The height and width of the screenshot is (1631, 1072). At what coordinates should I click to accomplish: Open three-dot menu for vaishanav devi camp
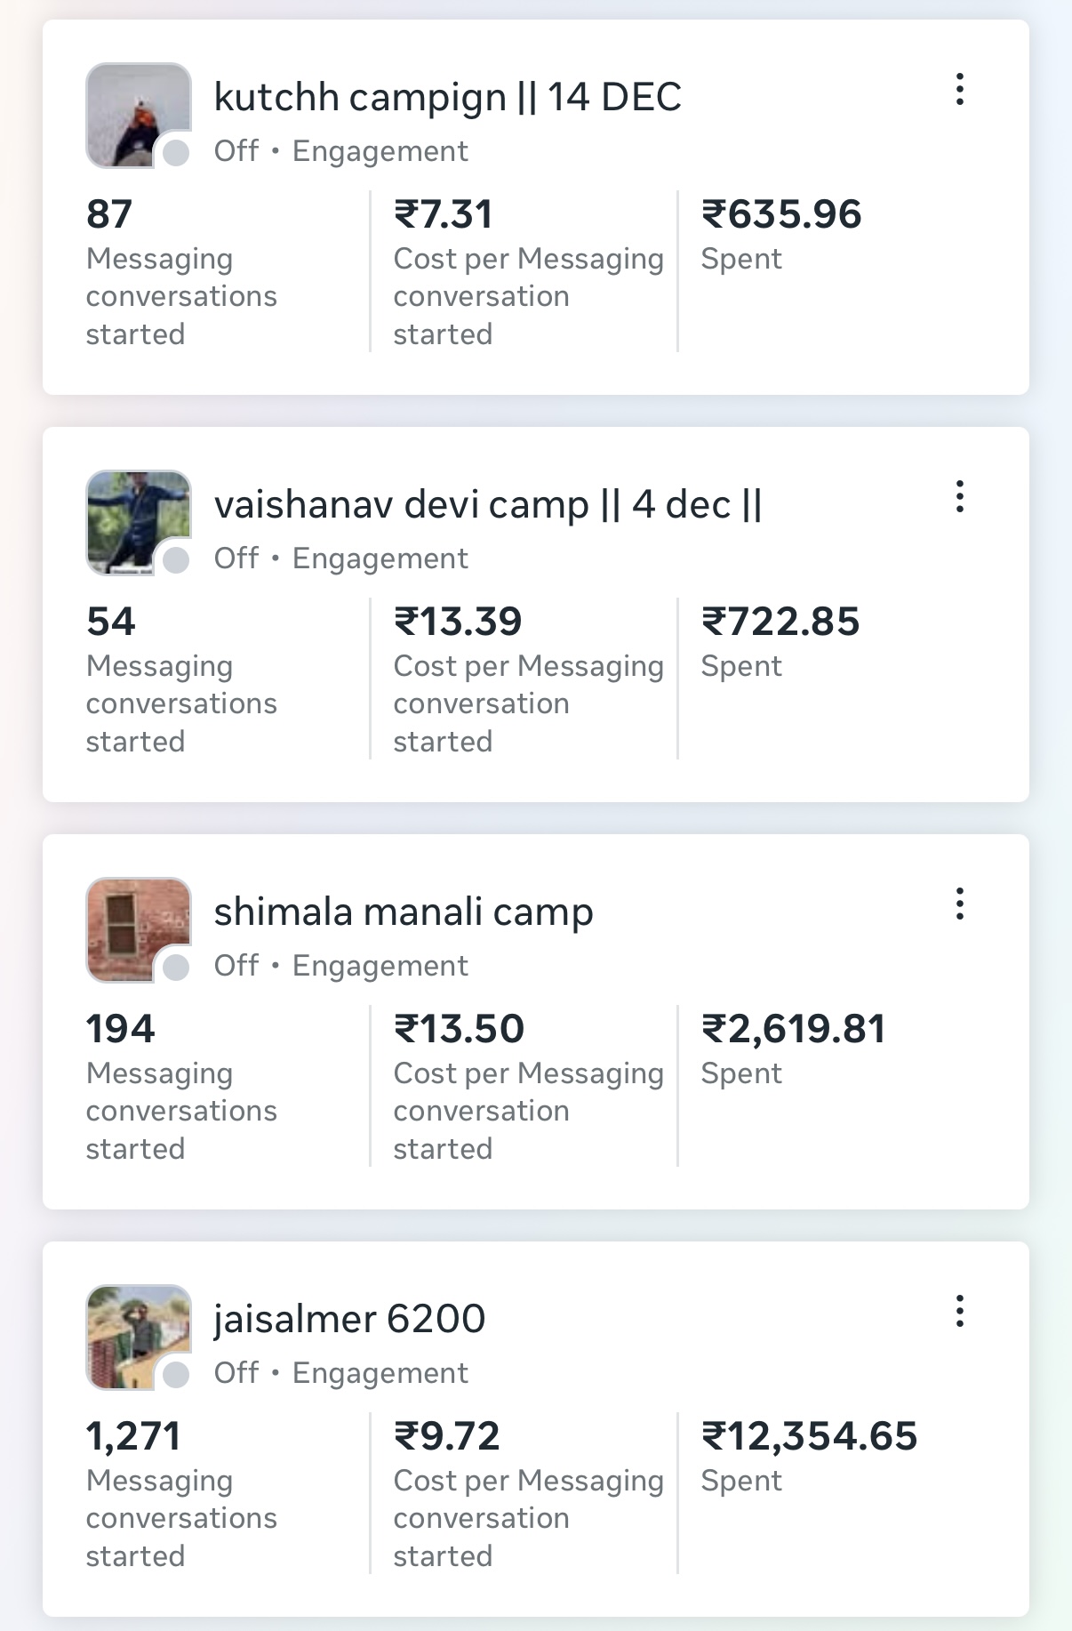point(959,497)
